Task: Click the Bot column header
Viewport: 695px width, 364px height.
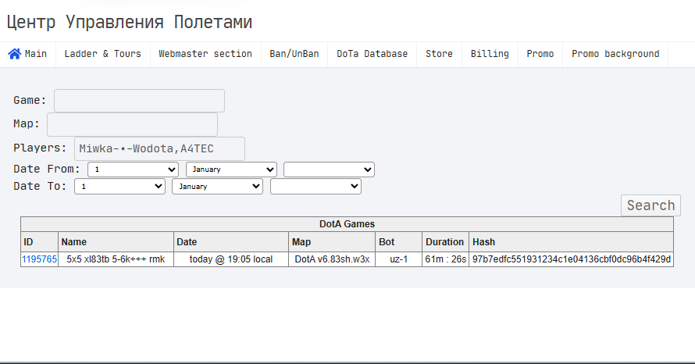Action: pos(398,242)
